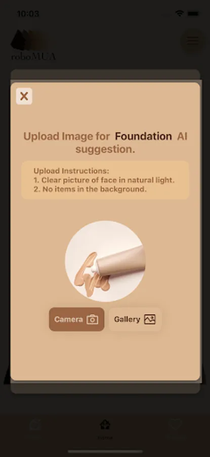Tap the Gallery button

pyautogui.click(x=135, y=319)
